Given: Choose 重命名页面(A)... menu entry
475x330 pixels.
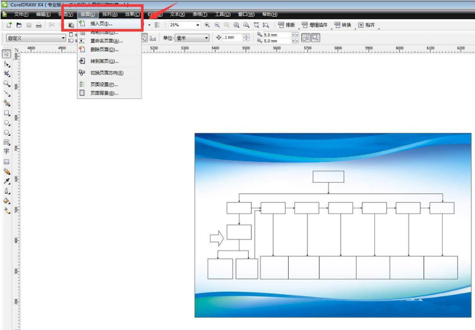Looking at the screenshot, I should click(x=110, y=41).
